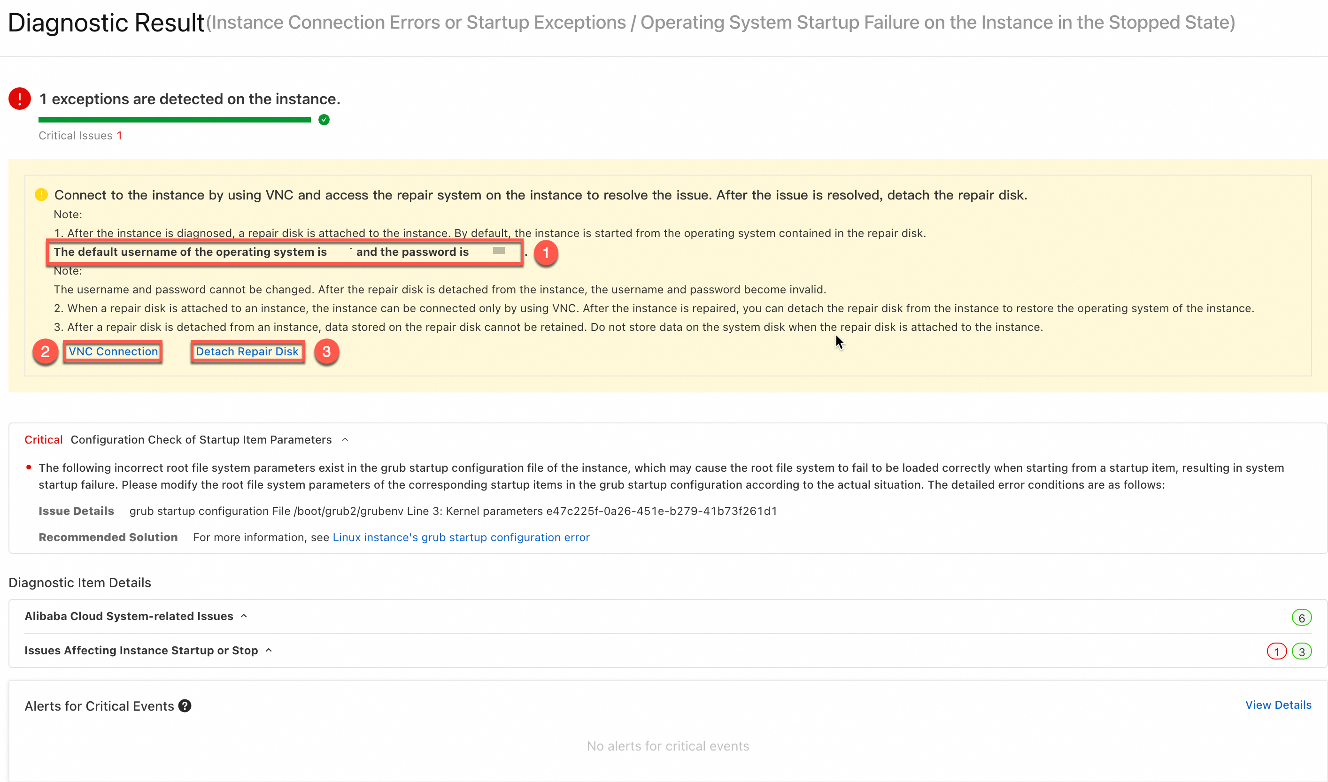This screenshot has width=1328, height=782.
Task: Click the red number 2 annotation marker
Action: click(46, 352)
